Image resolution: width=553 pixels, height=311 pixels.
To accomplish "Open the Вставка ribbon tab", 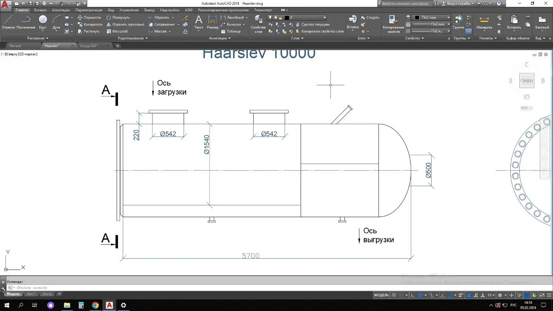I will pos(40,10).
